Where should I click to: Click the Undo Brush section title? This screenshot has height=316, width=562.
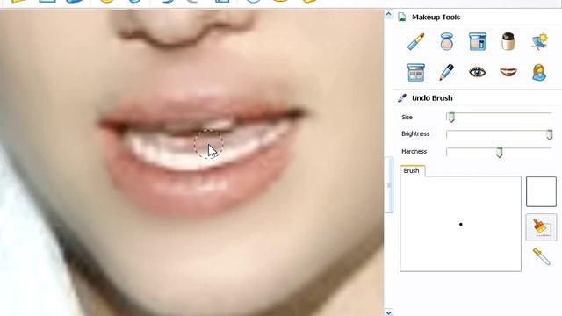[432, 98]
